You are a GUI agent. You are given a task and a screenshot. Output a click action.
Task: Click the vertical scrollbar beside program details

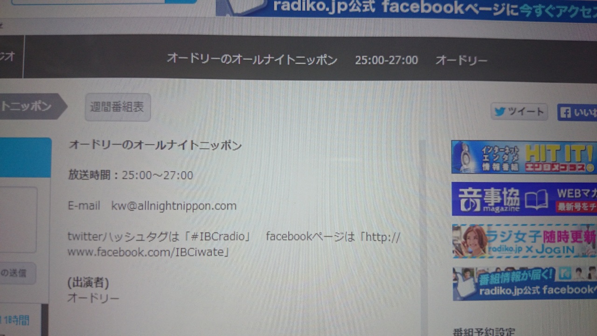point(423,238)
